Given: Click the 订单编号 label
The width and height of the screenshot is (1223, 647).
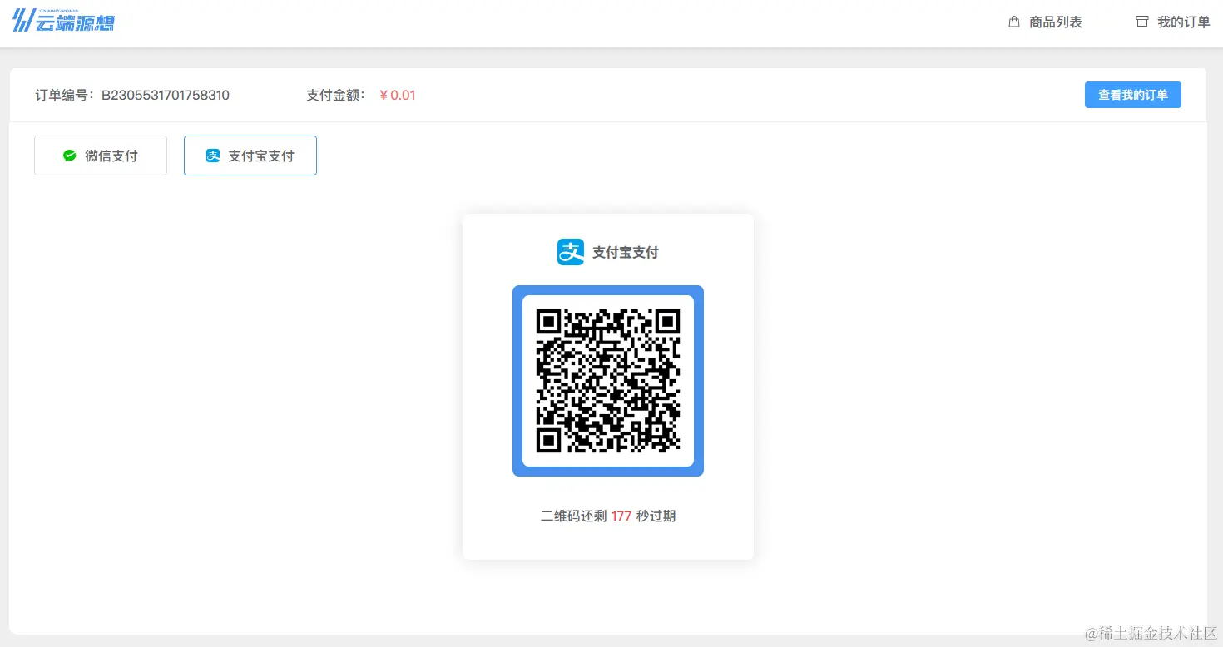Looking at the screenshot, I should click(x=65, y=95).
